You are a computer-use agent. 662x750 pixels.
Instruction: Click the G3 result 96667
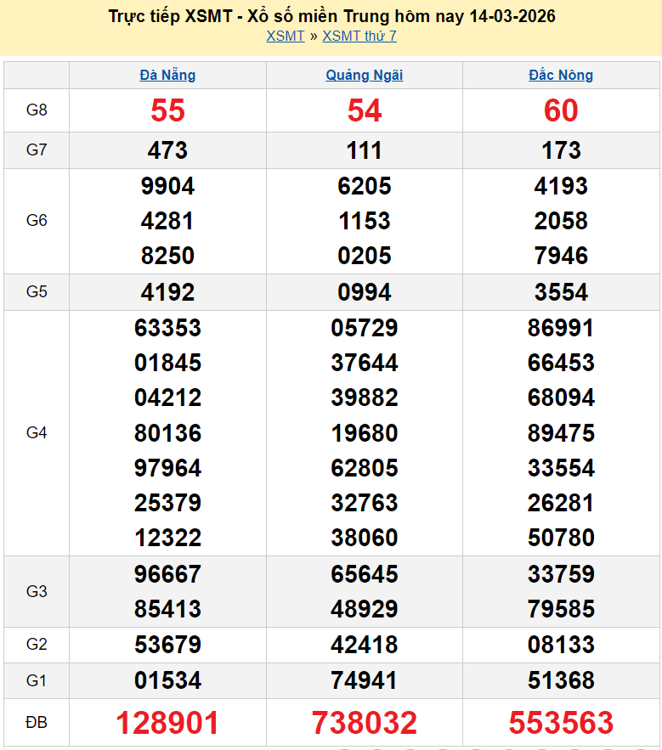tap(167, 574)
